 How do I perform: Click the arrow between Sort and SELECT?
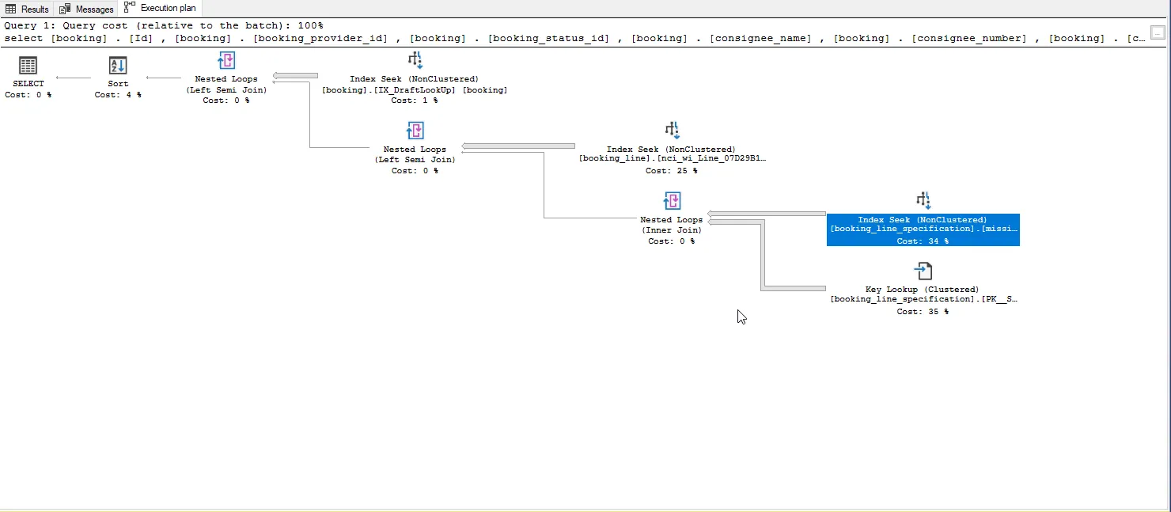click(x=74, y=78)
